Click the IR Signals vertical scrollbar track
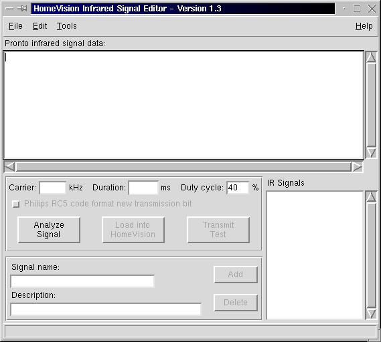Image resolution: width=381 pixels, height=342 pixels. (371, 255)
